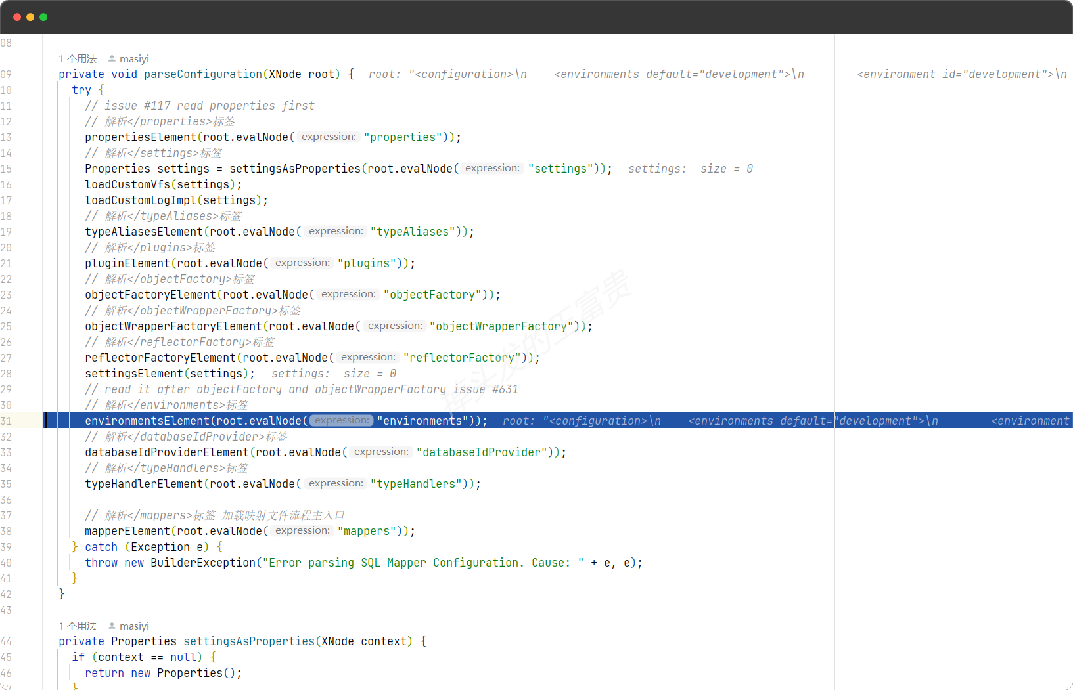This screenshot has width=1073, height=690.
Task: Click 'Properties settings' variable declaration
Action: pyautogui.click(x=147, y=169)
